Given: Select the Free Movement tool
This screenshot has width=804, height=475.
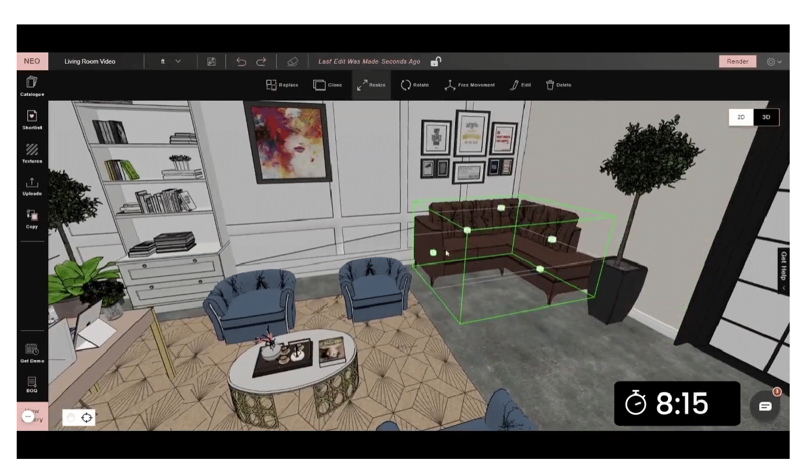Looking at the screenshot, I should click(x=470, y=85).
